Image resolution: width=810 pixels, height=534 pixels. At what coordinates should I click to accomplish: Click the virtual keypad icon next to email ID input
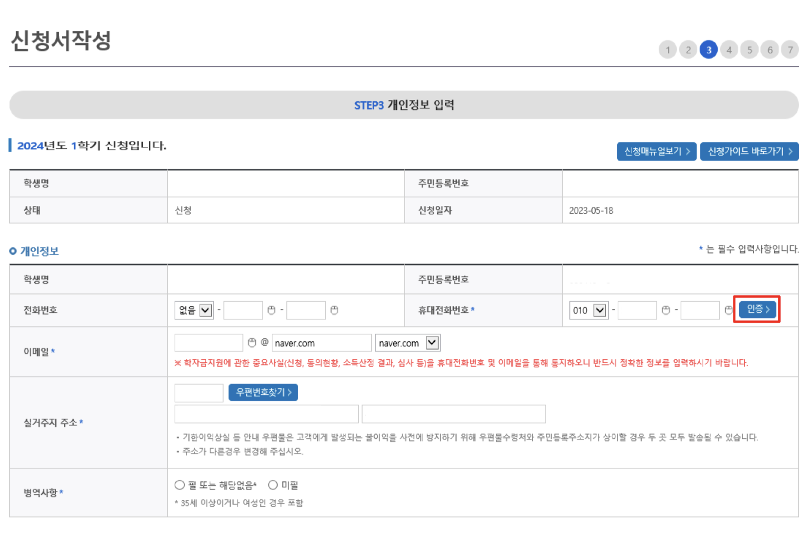pyautogui.click(x=252, y=342)
